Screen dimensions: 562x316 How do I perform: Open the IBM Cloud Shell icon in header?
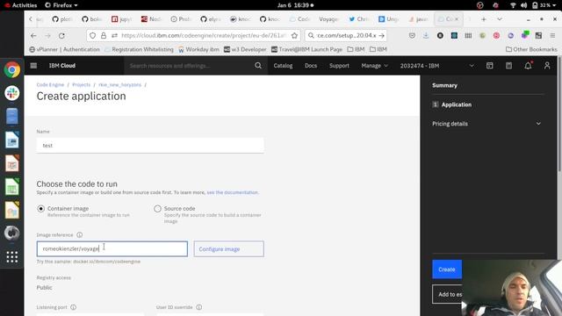(490, 66)
